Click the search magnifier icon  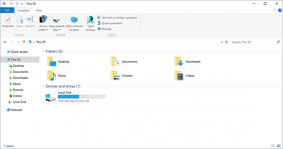(278, 42)
